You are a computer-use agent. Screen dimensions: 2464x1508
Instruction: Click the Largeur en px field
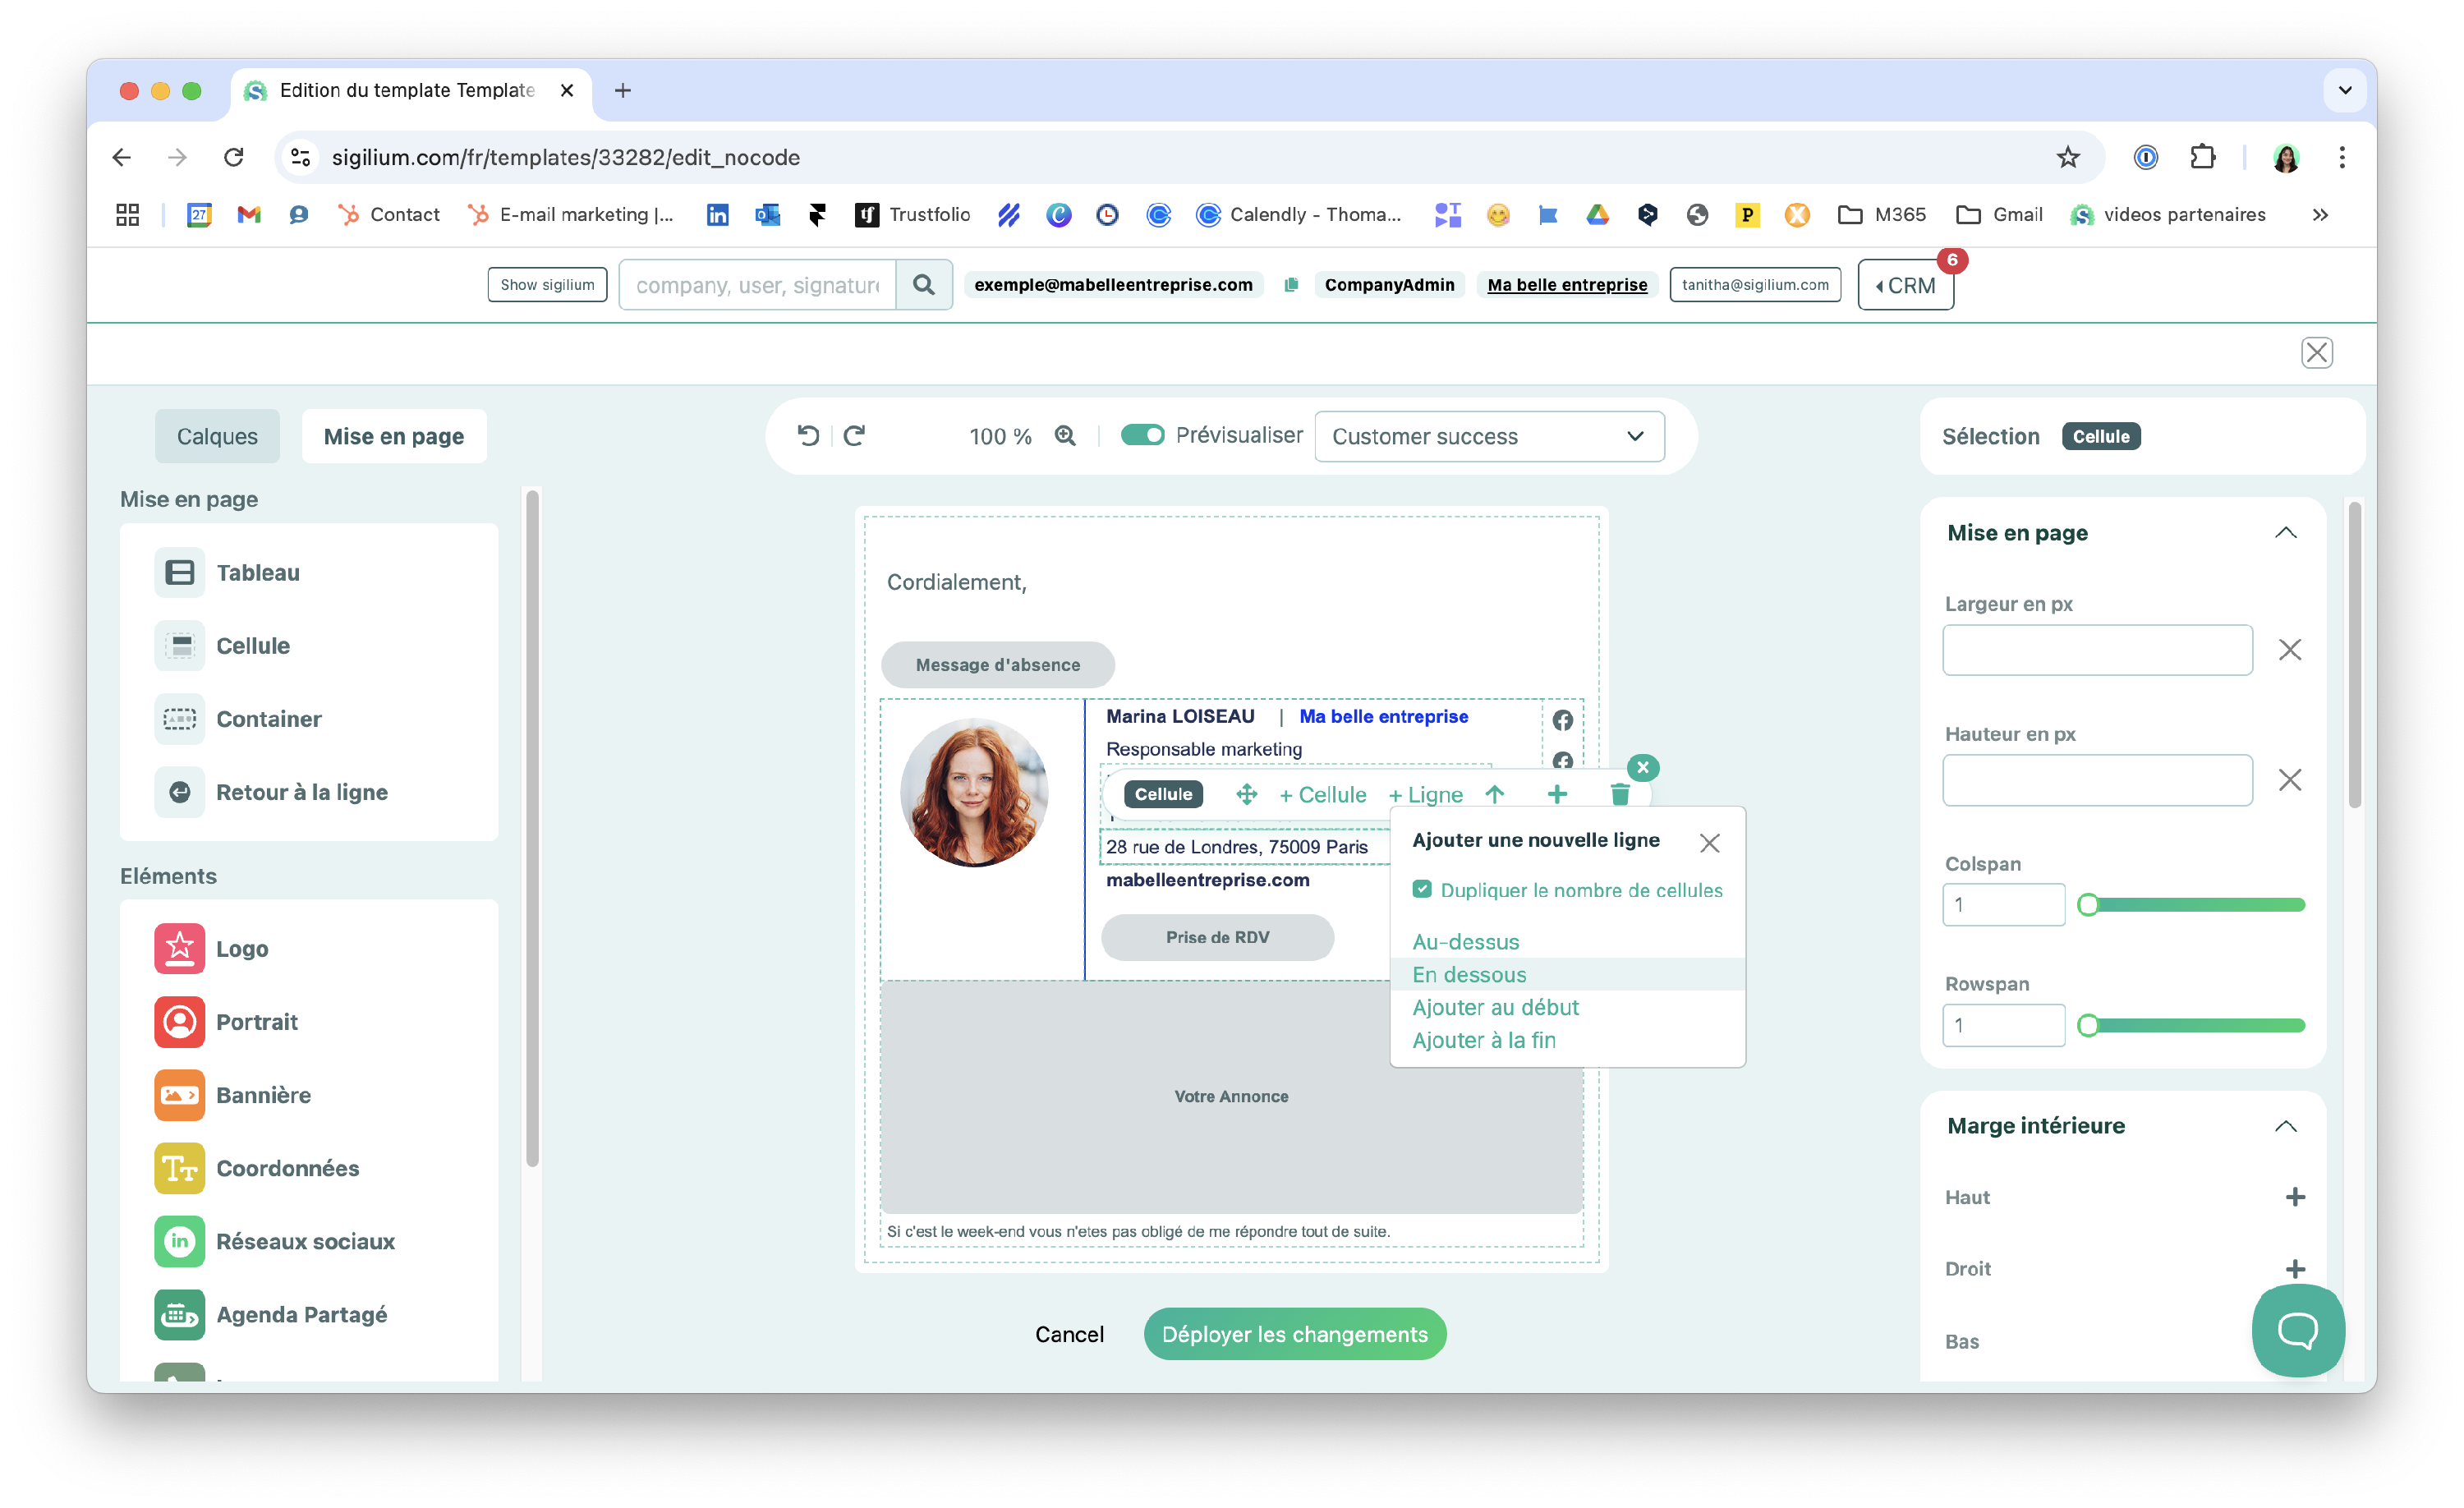tap(2097, 650)
